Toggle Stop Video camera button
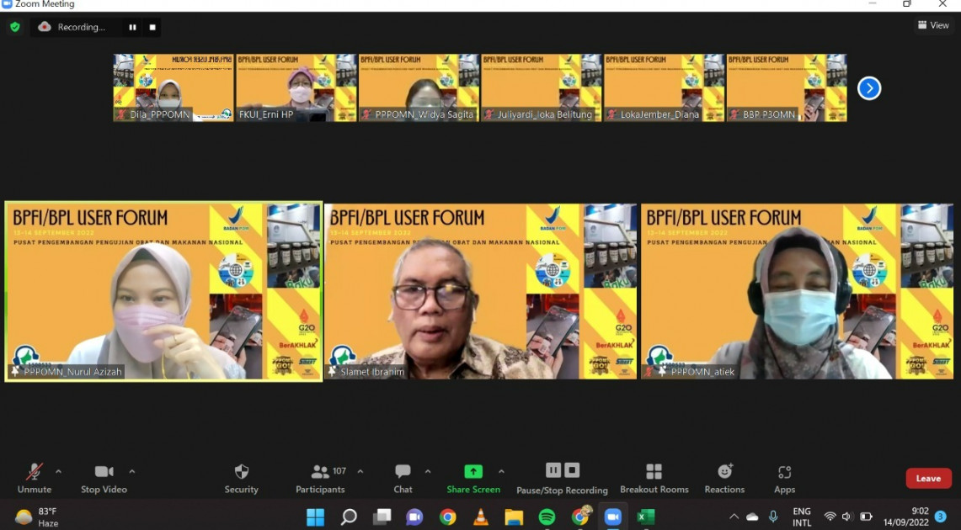Viewport: 961px width, 530px height. click(x=104, y=473)
